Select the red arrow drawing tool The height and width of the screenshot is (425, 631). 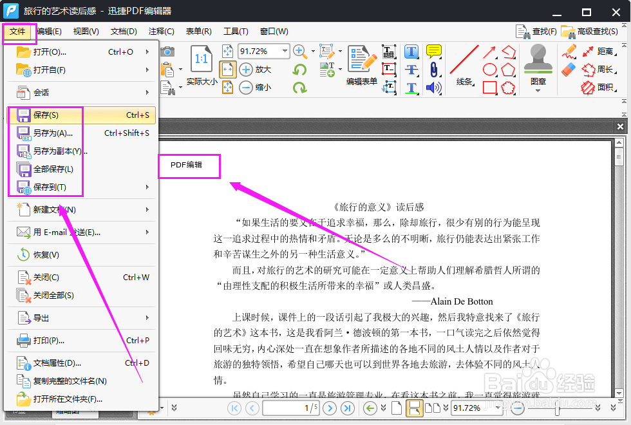pyautogui.click(x=489, y=52)
